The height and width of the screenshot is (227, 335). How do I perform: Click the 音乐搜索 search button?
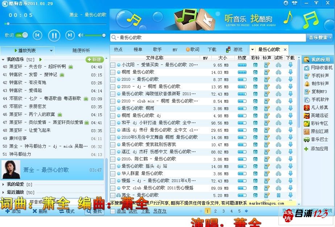tap(319, 38)
